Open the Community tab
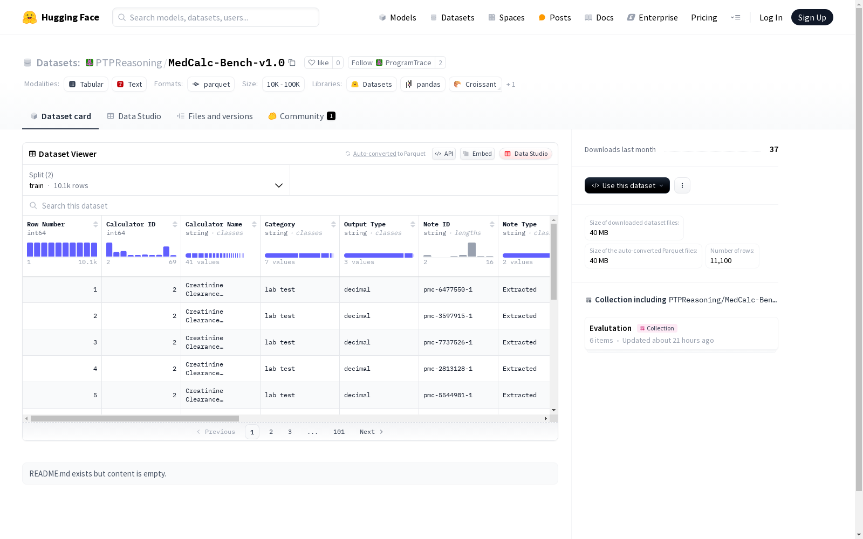This screenshot has width=863, height=539. (302, 116)
